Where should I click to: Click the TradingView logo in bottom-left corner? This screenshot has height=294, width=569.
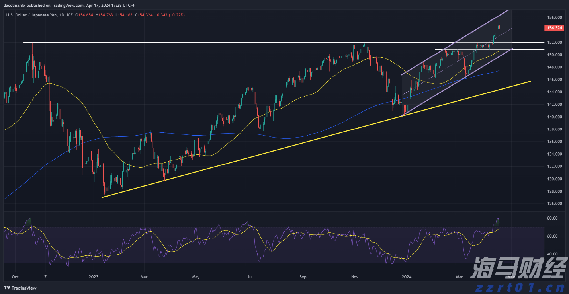pos(20,288)
